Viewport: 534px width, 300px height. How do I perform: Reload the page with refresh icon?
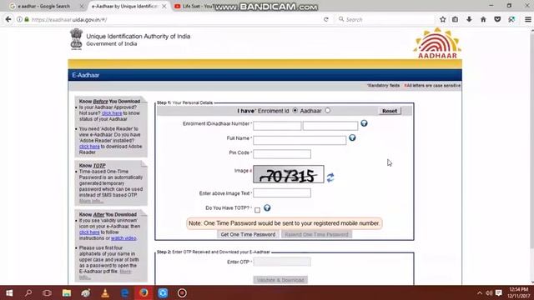[x=326, y=19]
